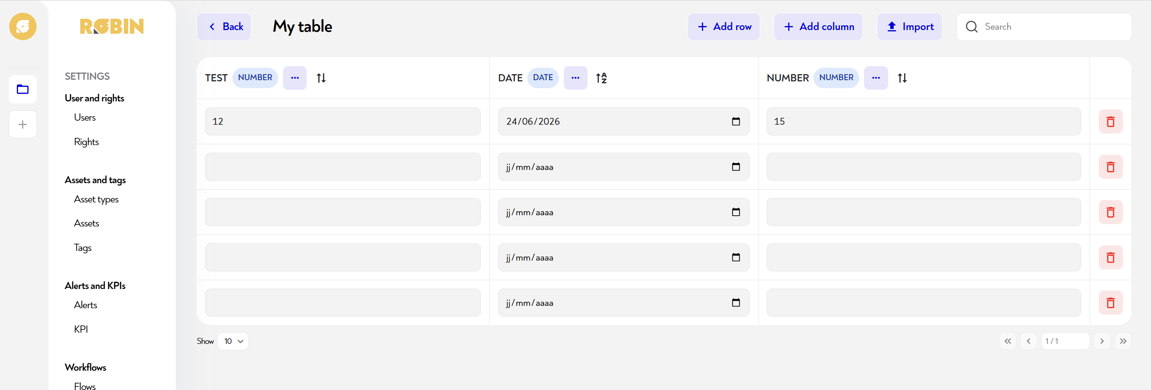Click the Import button

[x=909, y=27]
